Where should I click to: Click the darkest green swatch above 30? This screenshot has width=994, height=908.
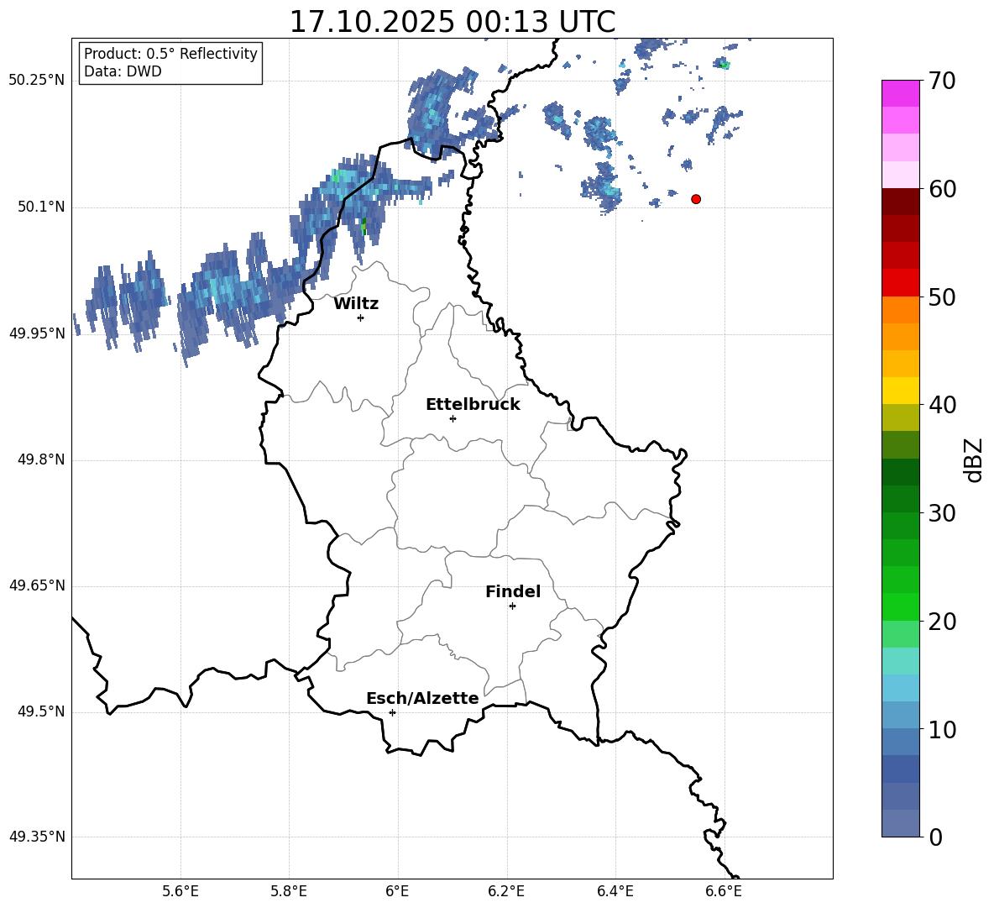tap(901, 472)
